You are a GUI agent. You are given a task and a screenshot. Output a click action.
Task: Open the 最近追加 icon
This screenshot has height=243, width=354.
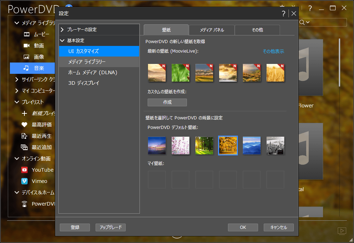pyautogui.click(x=24, y=147)
